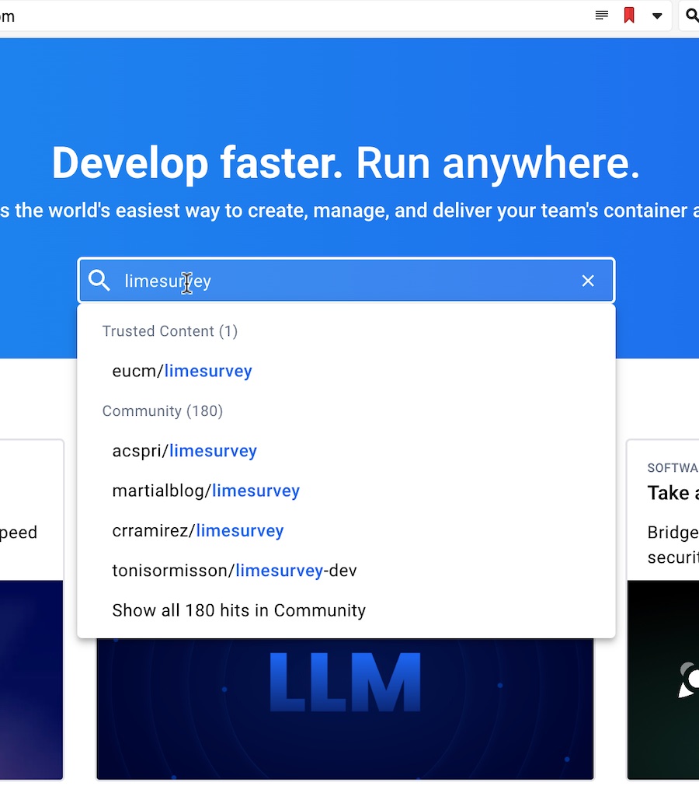699x786 pixels.
Task: Click the browser search magnifier icon
Action: 692,15
